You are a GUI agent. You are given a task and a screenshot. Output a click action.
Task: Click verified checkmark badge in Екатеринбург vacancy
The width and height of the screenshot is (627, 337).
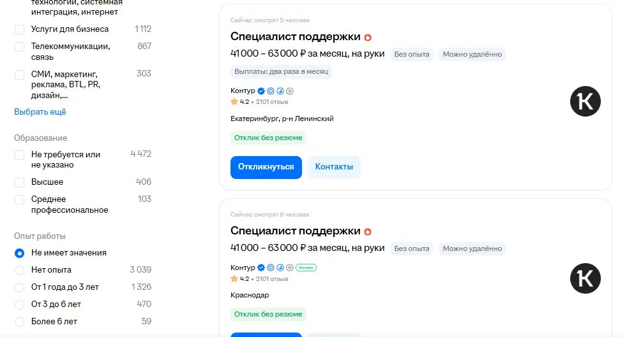261,91
